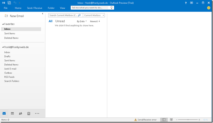Click the Send/Receive error status message
This screenshot has height=123, width=213.
click(145, 120)
